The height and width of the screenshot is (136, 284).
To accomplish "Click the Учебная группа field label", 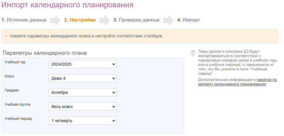I will pos(17,105).
